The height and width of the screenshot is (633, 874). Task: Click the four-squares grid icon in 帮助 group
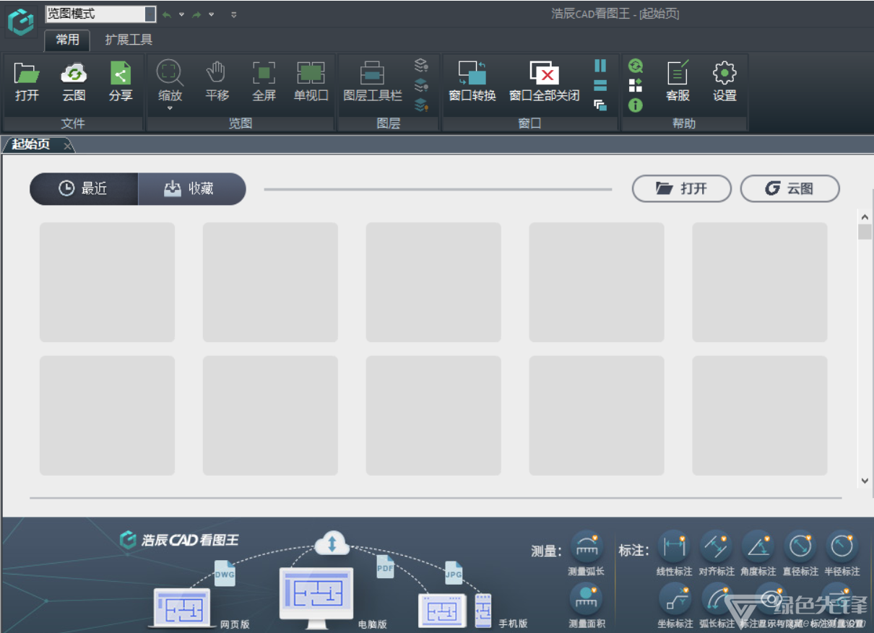pyautogui.click(x=635, y=86)
